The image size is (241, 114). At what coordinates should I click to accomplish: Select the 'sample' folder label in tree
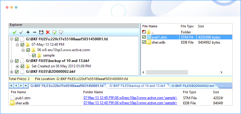tap(49, 56)
